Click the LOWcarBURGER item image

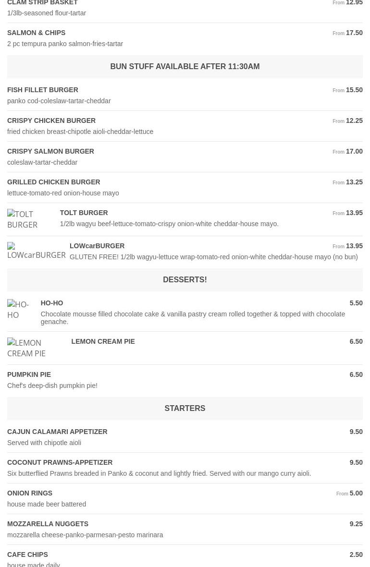click(37, 251)
